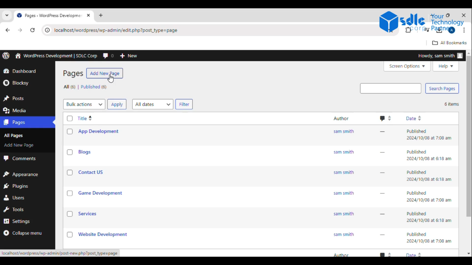Click the Add New Page button
The height and width of the screenshot is (265, 472).
(x=105, y=73)
